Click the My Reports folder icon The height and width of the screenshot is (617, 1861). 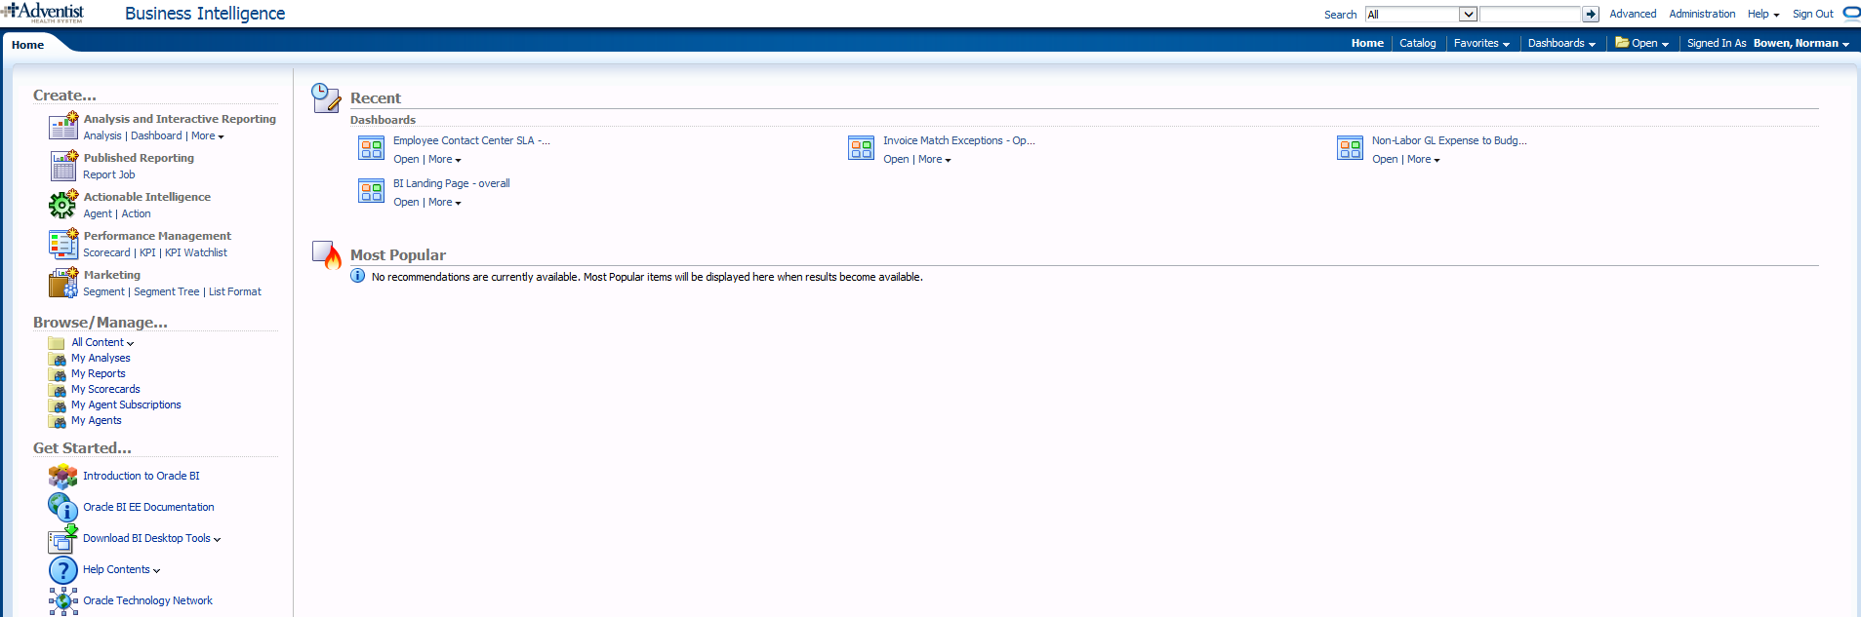coord(57,374)
